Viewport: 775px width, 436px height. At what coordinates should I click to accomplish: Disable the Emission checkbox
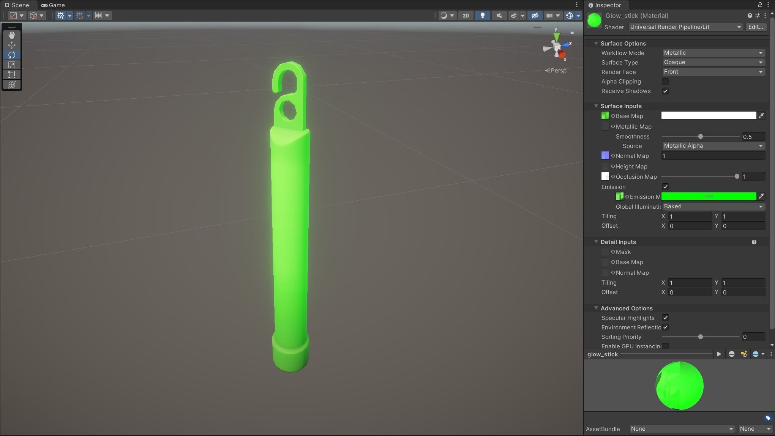tap(665, 187)
